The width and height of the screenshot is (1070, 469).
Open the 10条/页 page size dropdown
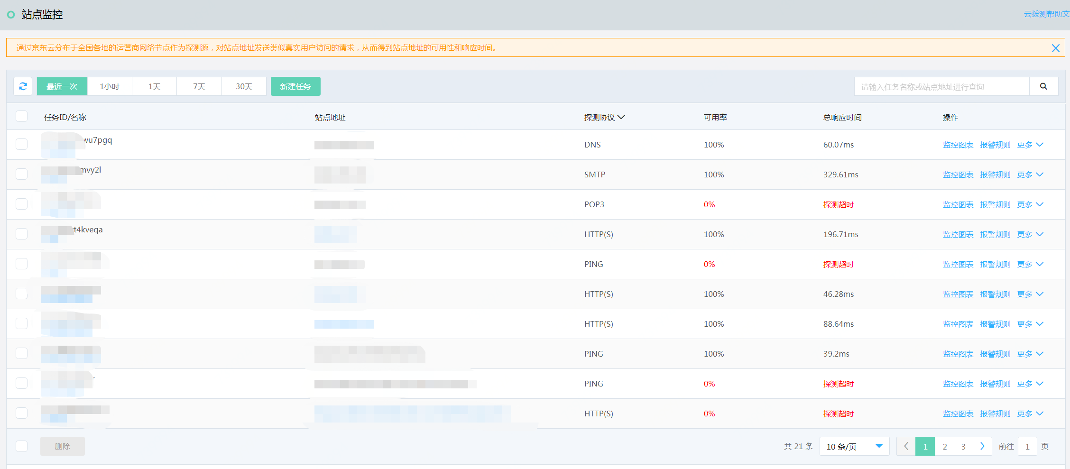pos(854,446)
